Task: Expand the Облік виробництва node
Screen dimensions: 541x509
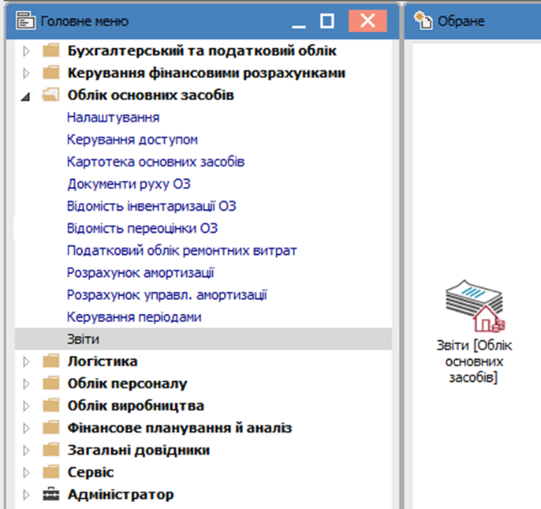Action: coord(26,406)
